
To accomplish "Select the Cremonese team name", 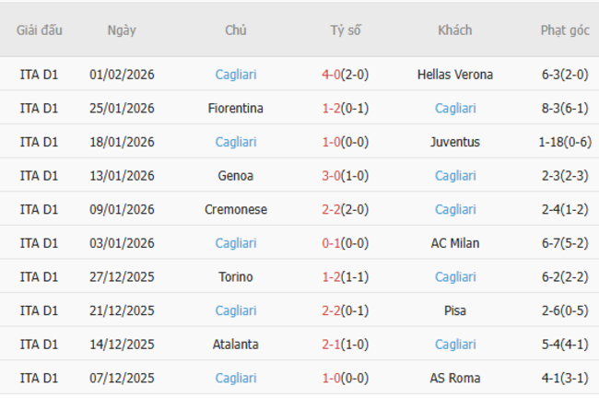I will (x=236, y=209).
